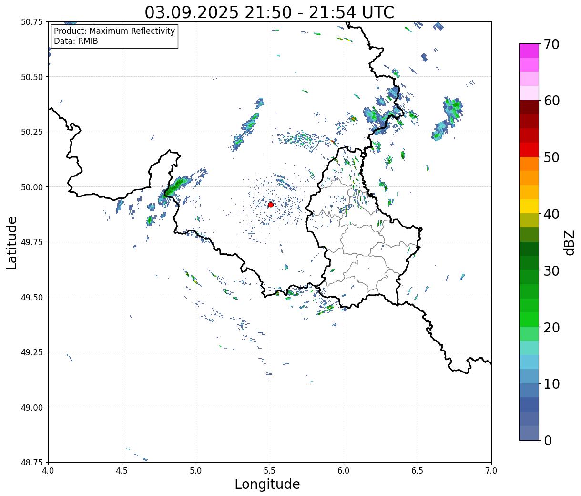Screen dimensions: 581x496
Task: Click the 'dBZ' colorbar label
Action: coord(569,242)
